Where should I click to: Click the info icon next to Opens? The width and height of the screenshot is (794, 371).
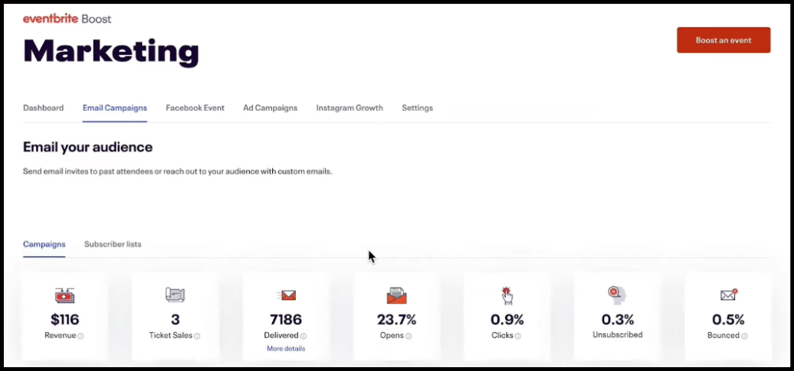click(x=408, y=336)
